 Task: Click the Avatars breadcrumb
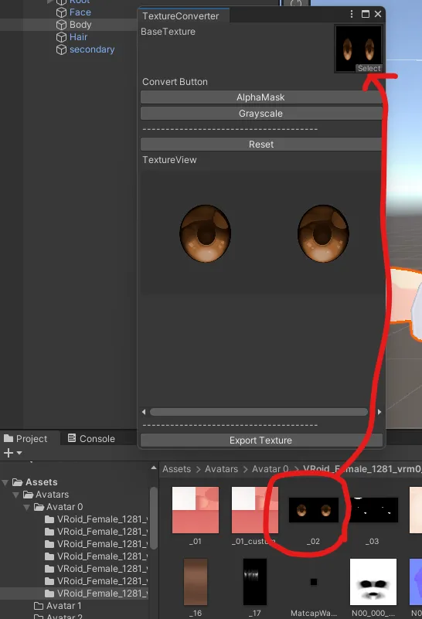pos(221,469)
